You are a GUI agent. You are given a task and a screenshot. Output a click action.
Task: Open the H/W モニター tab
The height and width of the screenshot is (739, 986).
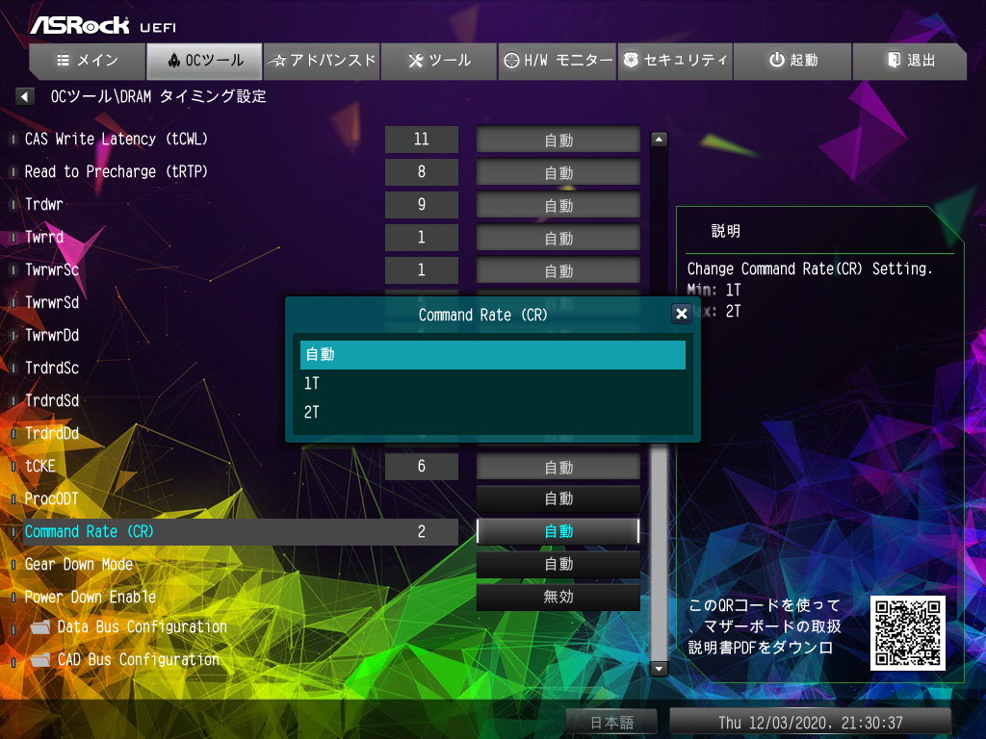point(558,61)
